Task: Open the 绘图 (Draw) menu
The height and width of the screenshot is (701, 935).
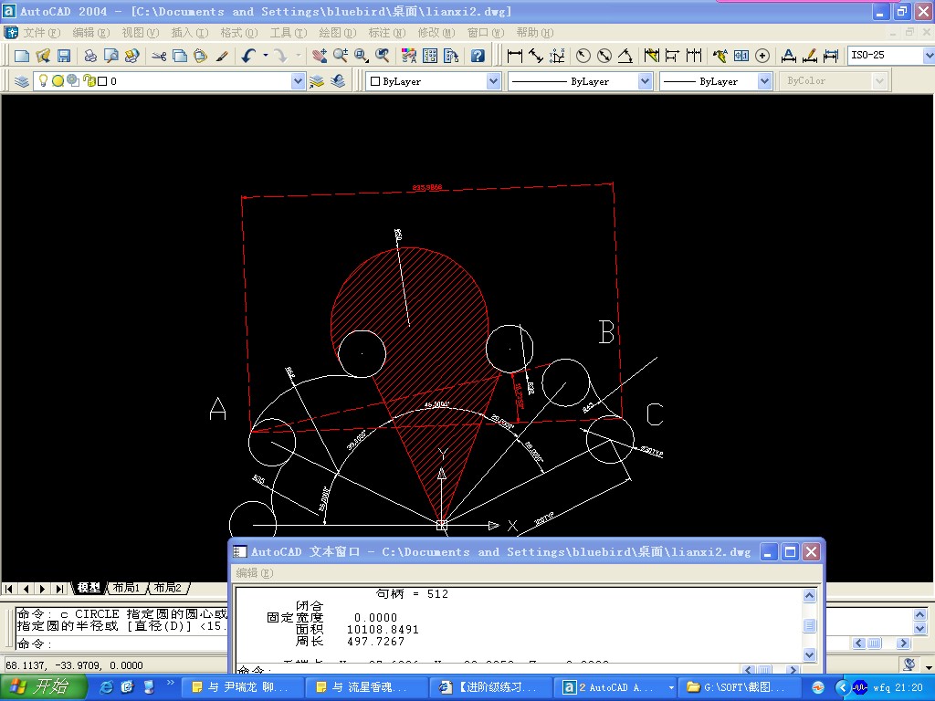Action: pyautogui.click(x=337, y=33)
